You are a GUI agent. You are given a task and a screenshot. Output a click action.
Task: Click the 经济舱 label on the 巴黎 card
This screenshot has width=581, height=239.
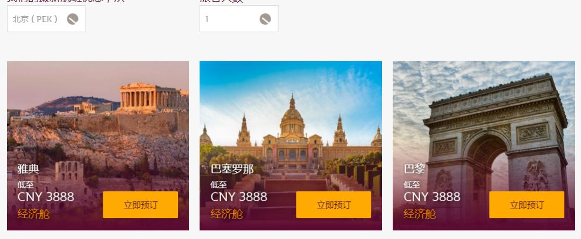point(420,214)
